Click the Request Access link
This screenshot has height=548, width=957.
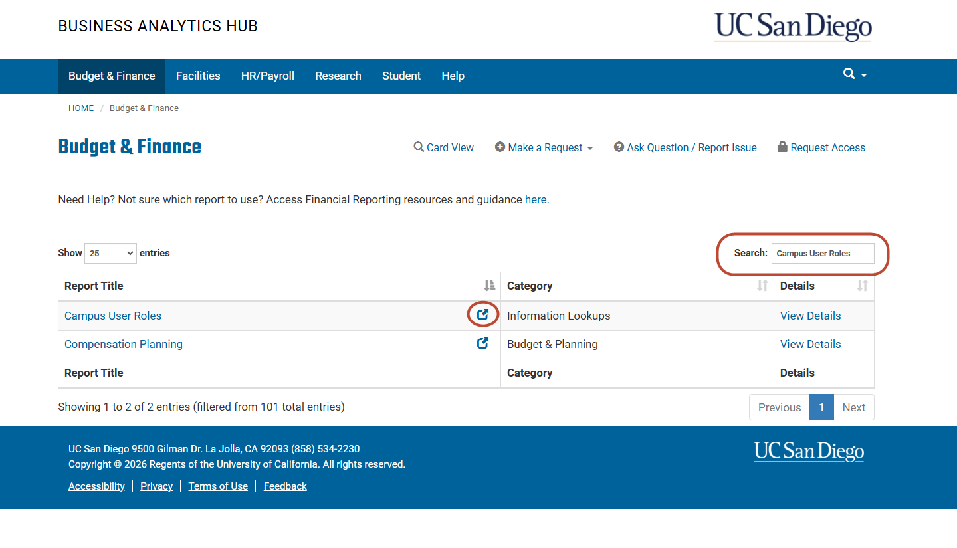821,147
